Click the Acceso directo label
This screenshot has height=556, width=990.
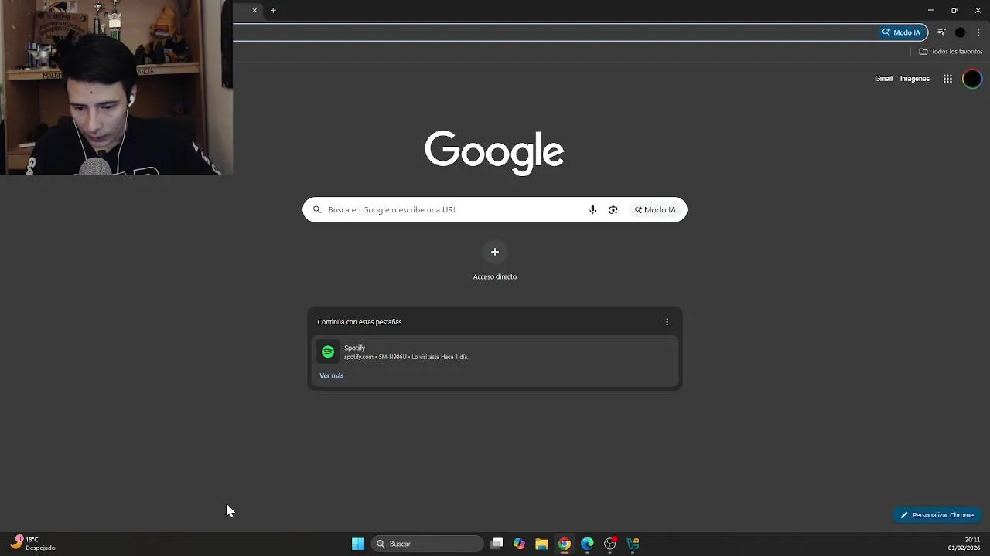point(495,276)
